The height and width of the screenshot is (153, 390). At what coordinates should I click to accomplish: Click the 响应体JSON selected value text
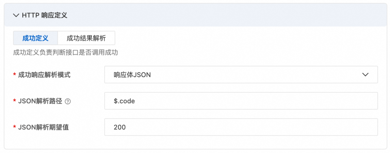[x=132, y=75]
